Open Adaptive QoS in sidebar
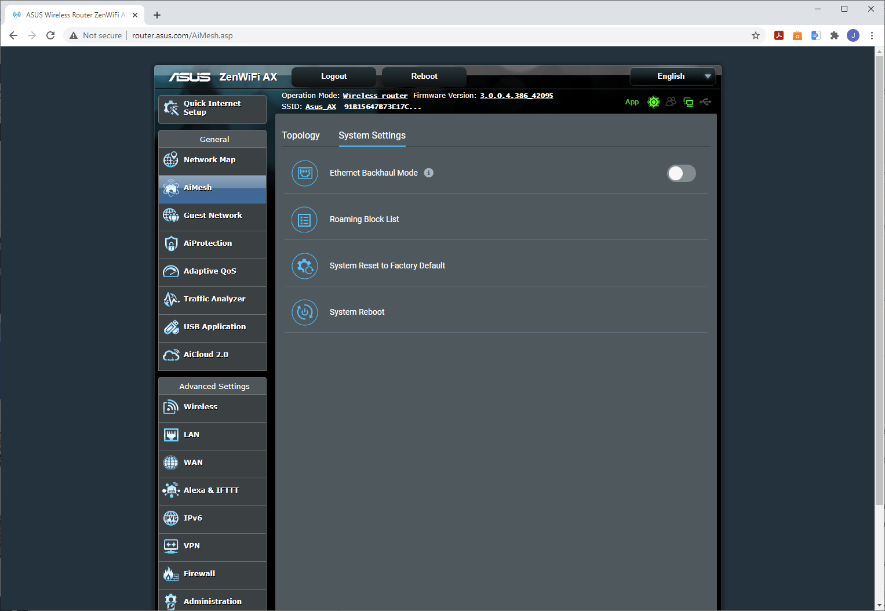 pos(212,271)
